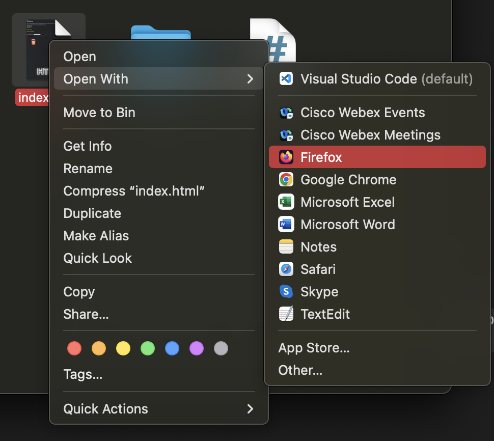The width and height of the screenshot is (494, 441).
Task: Click the Cisco Webex Events icon
Action: [286, 113]
